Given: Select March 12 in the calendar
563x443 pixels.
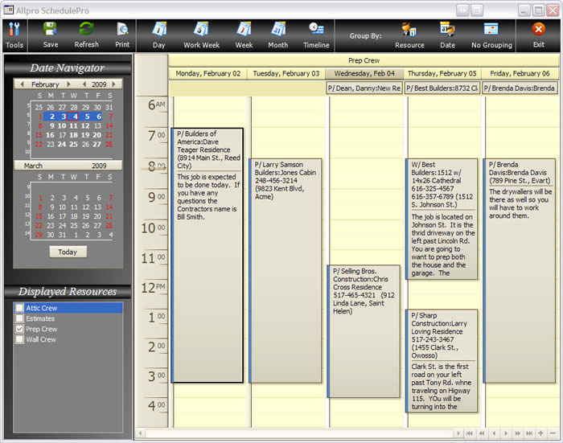Looking at the screenshot, I should coord(85,207).
